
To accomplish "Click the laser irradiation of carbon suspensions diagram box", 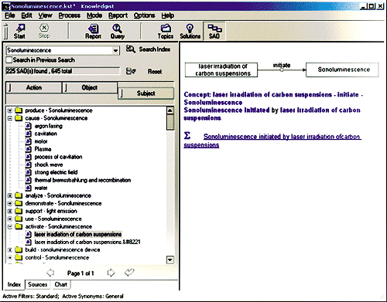I will click(x=221, y=70).
